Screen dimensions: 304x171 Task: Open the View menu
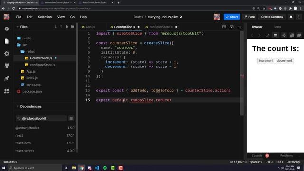61,17
